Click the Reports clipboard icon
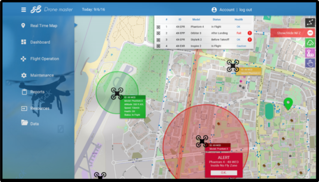The image size is (319, 182). 24,92
